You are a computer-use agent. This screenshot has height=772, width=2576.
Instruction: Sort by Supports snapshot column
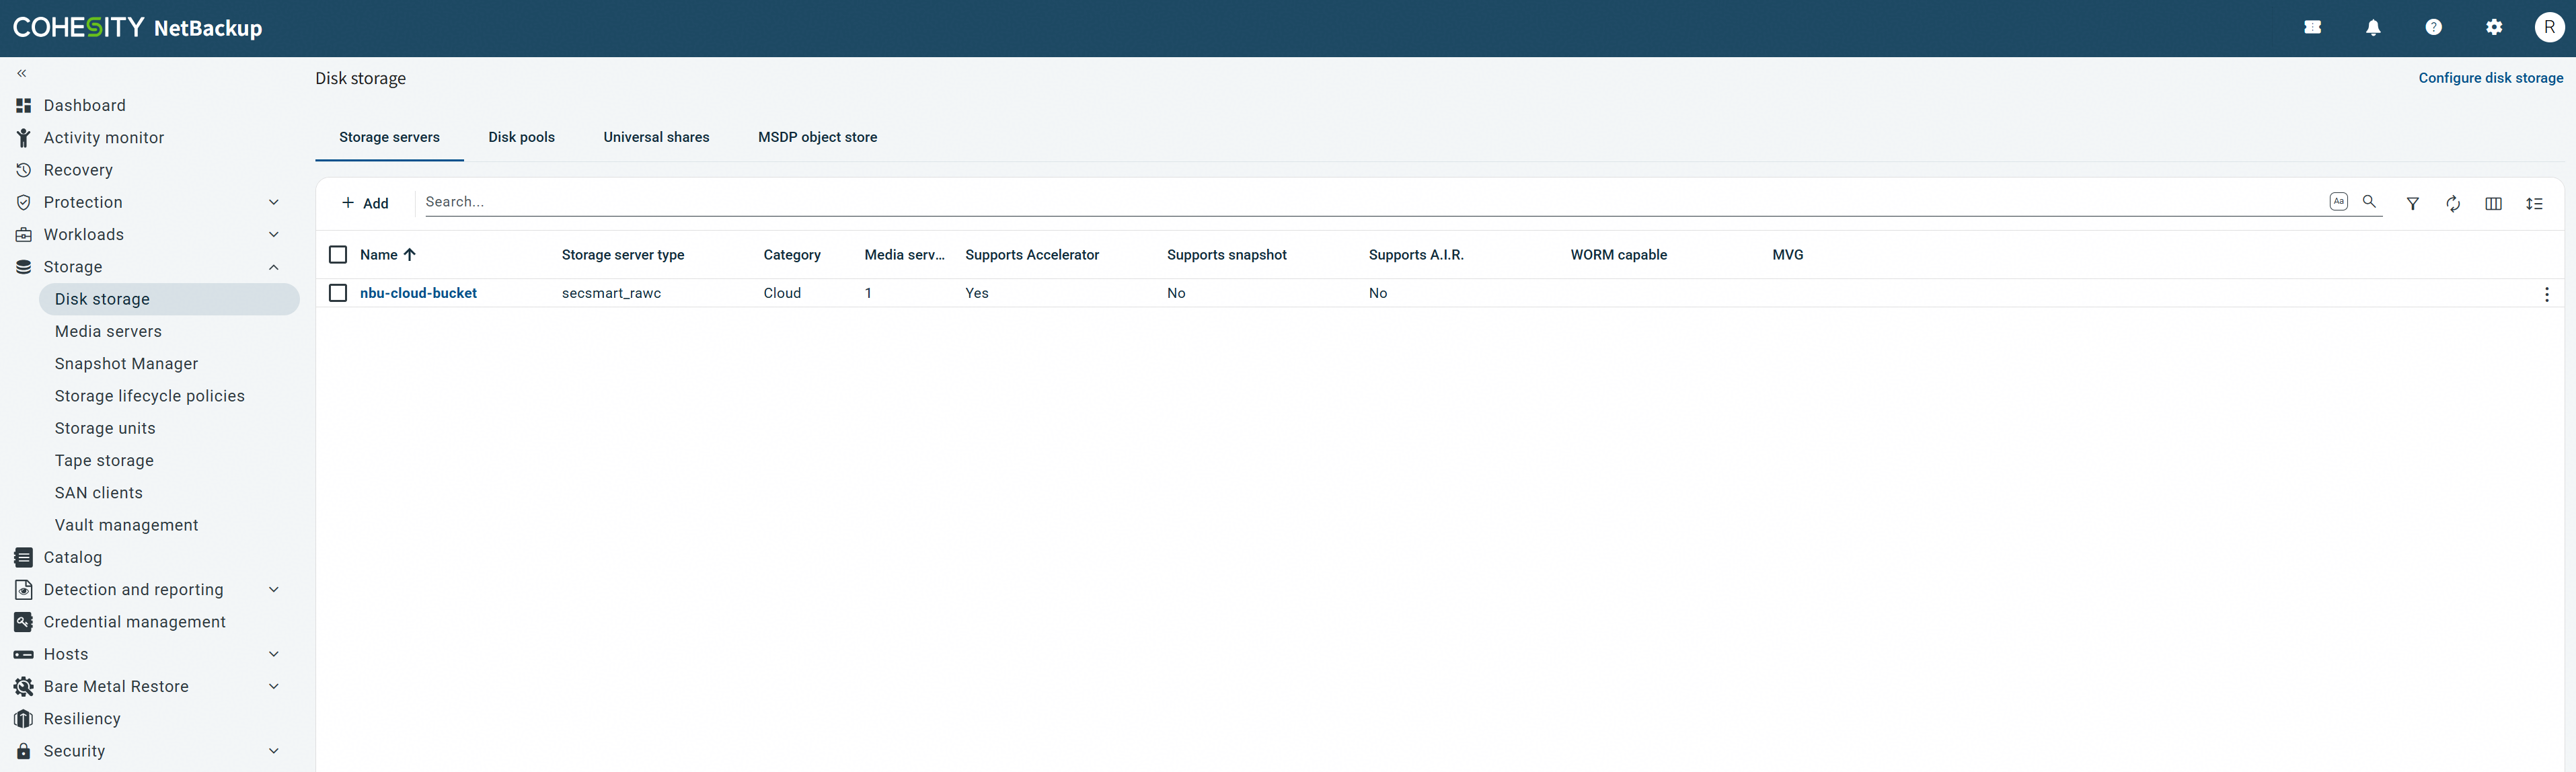tap(1227, 255)
